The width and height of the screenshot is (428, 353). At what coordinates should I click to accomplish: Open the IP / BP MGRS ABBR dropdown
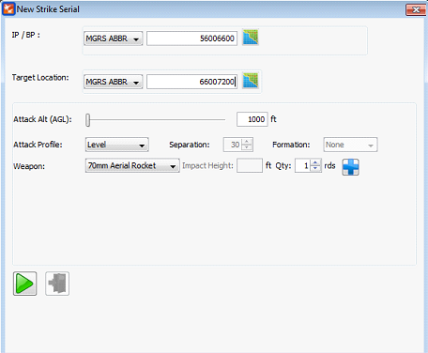click(x=114, y=38)
